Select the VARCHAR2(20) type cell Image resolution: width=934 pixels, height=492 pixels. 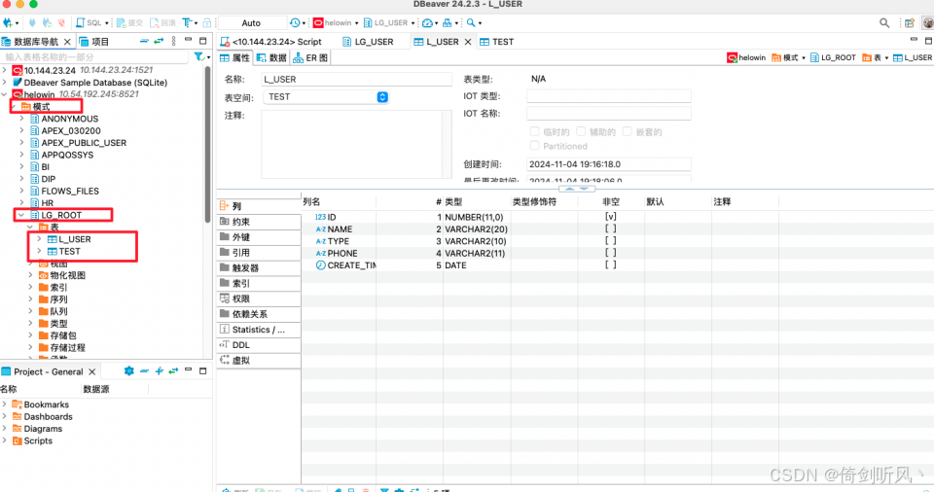click(476, 228)
